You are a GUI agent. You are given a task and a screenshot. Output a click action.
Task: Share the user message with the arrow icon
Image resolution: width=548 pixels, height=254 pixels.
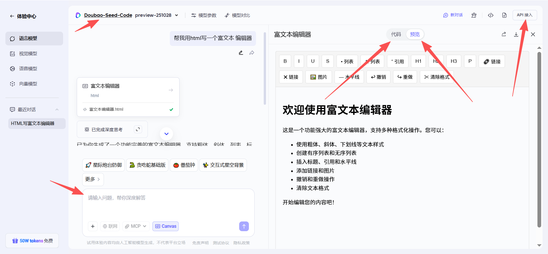252,53
